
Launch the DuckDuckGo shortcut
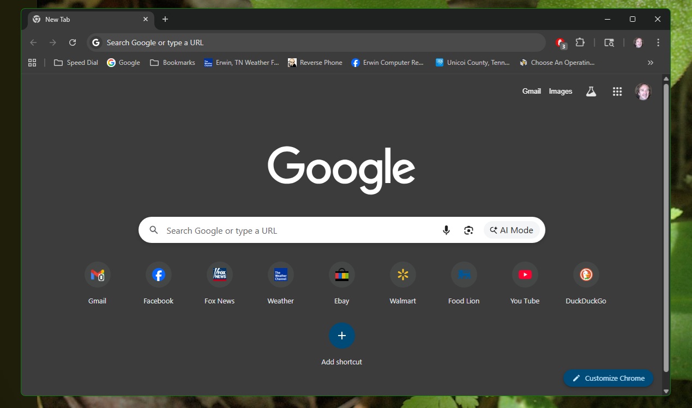(x=586, y=275)
